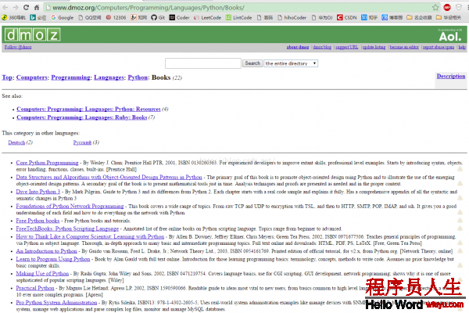The height and width of the screenshot is (313, 469).
Task: Open How to Think Like a Computer Scientist link
Action: 90,236
